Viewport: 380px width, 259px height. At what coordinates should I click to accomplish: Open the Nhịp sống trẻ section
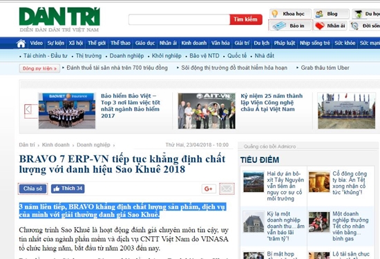[x=315, y=43]
